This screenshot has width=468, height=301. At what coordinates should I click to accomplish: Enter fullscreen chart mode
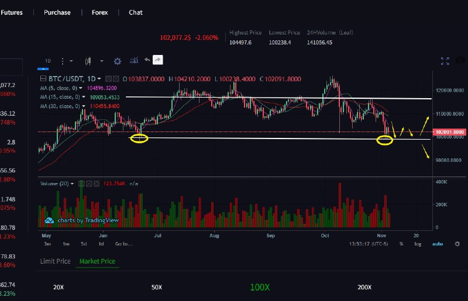point(445,60)
